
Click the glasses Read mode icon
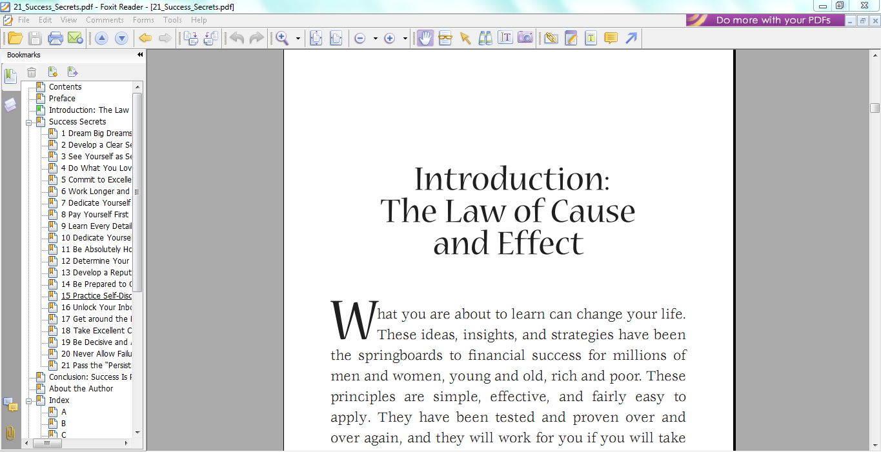coord(445,39)
